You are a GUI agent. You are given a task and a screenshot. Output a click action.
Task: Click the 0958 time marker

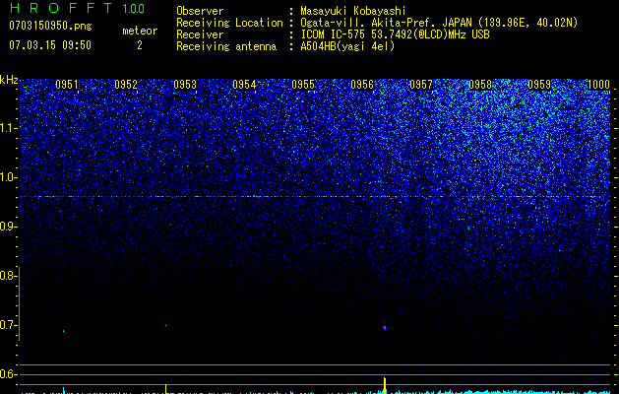(x=480, y=85)
